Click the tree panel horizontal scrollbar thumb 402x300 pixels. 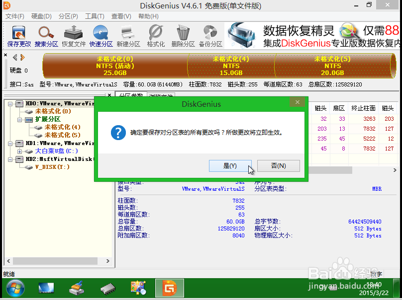[55, 261]
